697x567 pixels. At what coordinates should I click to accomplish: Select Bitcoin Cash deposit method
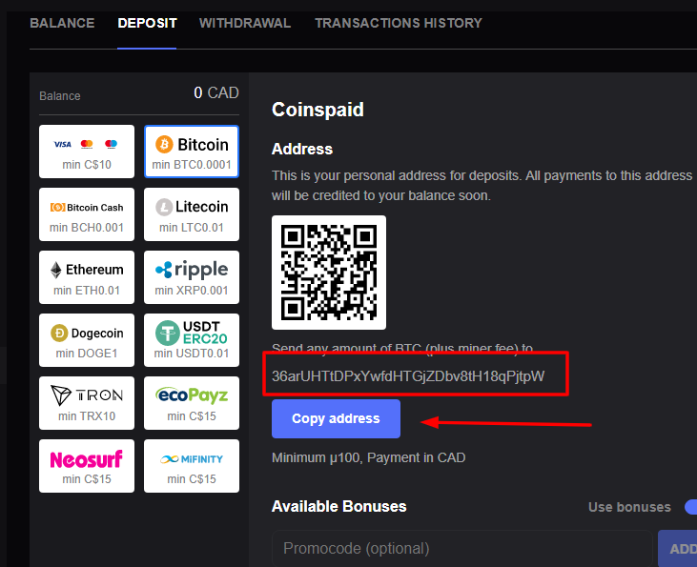pos(87,214)
